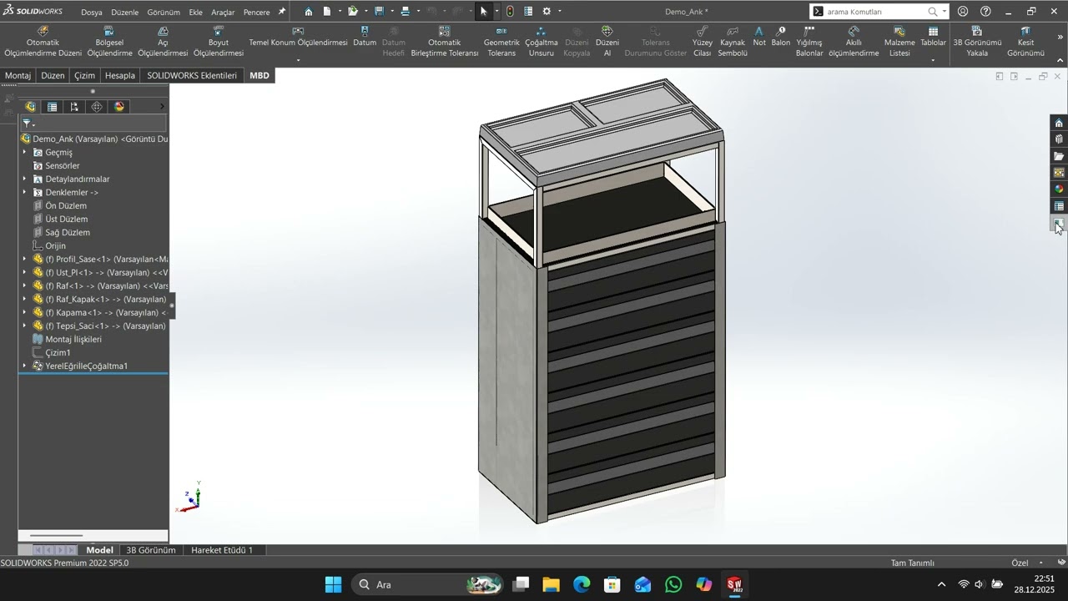The height and width of the screenshot is (601, 1068).
Task: Open the Araçlar menu
Action: pos(223,13)
